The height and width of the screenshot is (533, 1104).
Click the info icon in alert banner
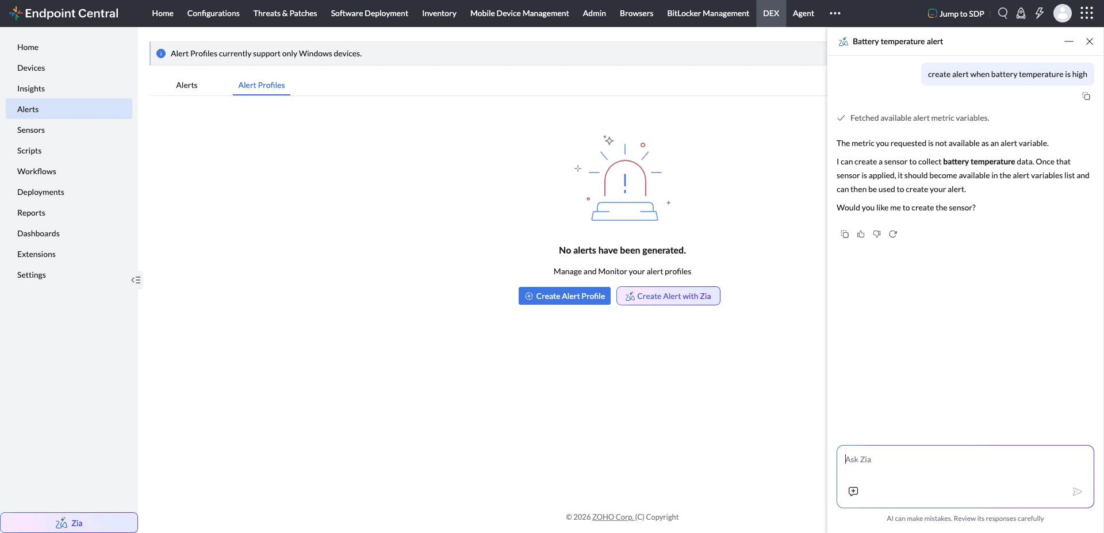(161, 53)
